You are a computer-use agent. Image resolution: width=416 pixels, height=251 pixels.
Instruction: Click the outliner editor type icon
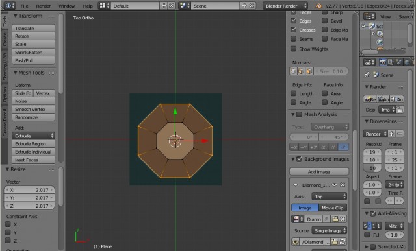pos(369,16)
